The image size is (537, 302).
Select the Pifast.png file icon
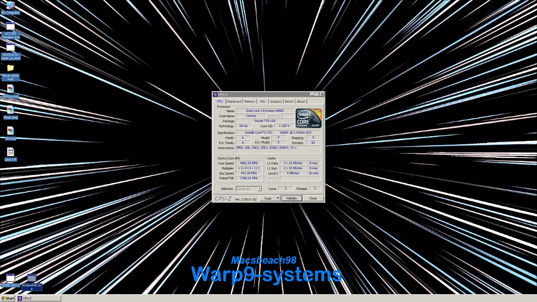point(10,113)
